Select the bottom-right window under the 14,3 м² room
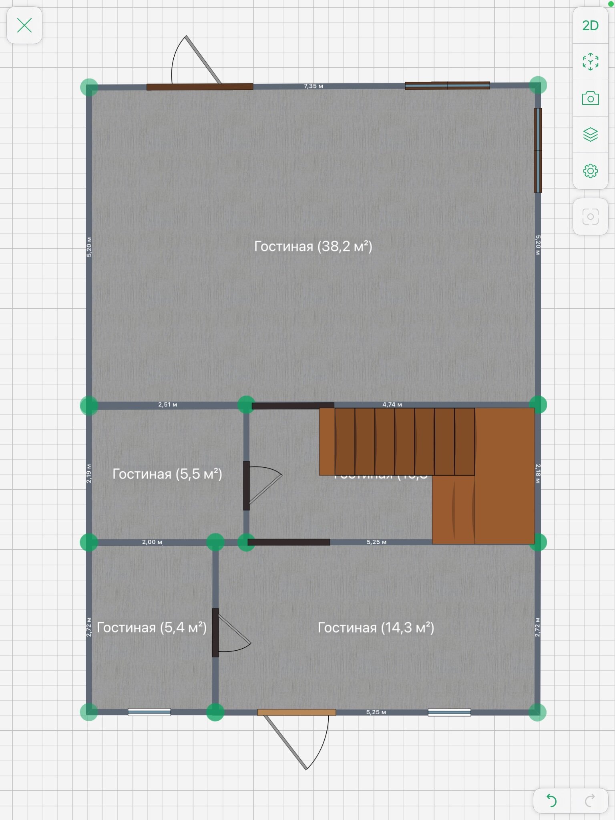Viewport: 615px width, 820px height. click(449, 712)
